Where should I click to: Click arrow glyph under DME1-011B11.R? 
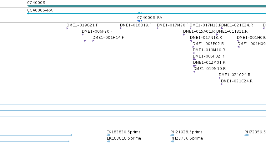(x=217, y=35)
